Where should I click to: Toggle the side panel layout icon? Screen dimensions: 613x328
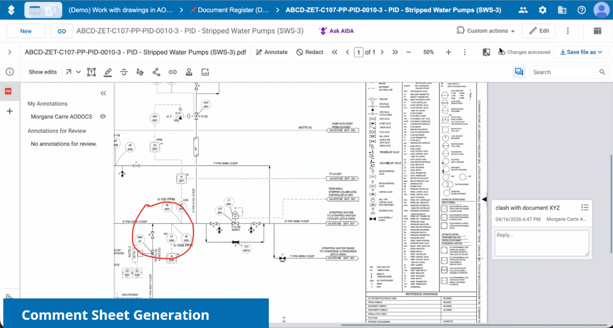tap(597, 31)
